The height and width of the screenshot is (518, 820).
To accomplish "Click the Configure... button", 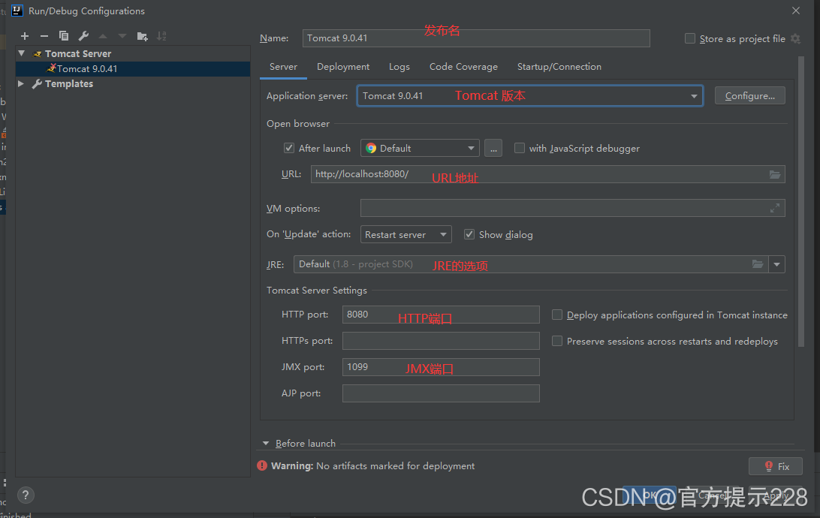I will 750,95.
